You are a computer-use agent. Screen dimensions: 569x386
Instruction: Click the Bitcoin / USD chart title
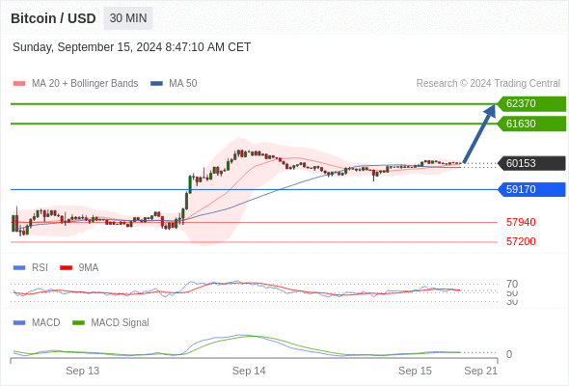point(53,18)
